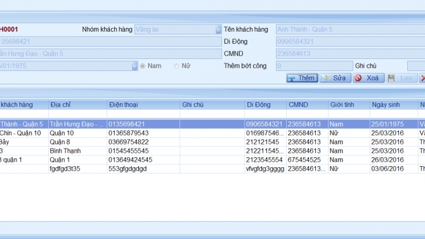Click the Thêm bớt công input field
The height and width of the screenshot is (239, 425).
pyautogui.click(x=314, y=66)
